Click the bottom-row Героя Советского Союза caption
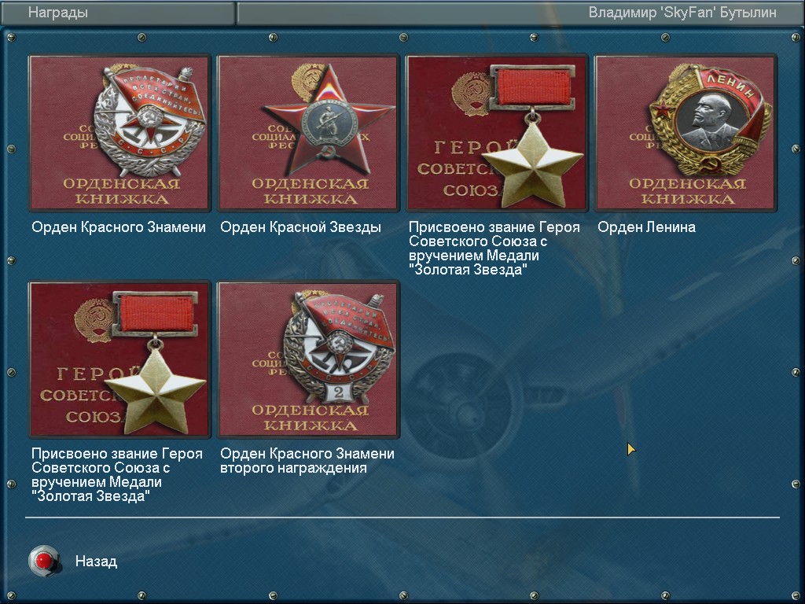Screen dimensions: 805x604 [x=117, y=474]
